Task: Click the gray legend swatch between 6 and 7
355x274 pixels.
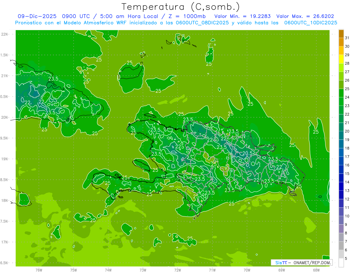Action: click(341, 246)
